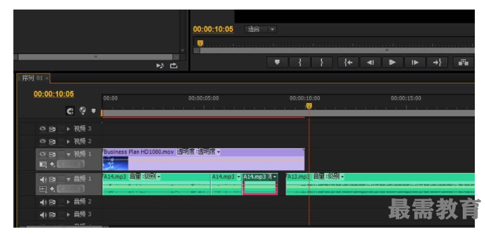The width and height of the screenshot is (485, 234).
Task: Open the 适合 zoom level dropdown
Action: [260, 30]
